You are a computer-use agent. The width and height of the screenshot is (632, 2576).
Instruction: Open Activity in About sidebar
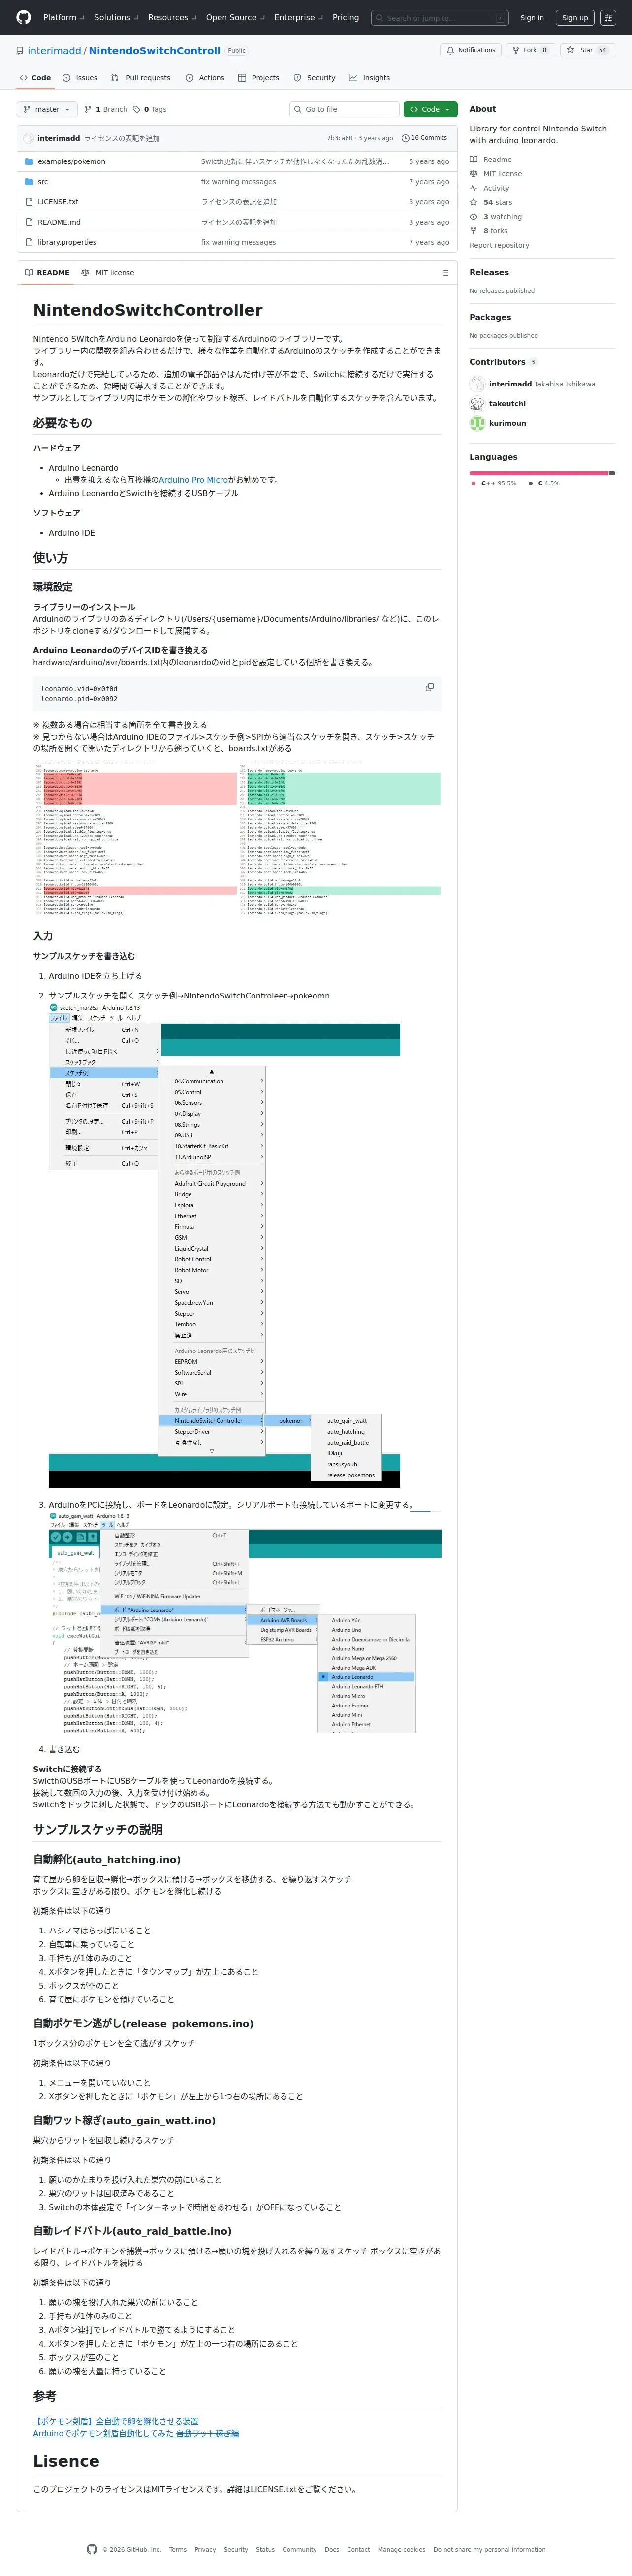coord(490,188)
